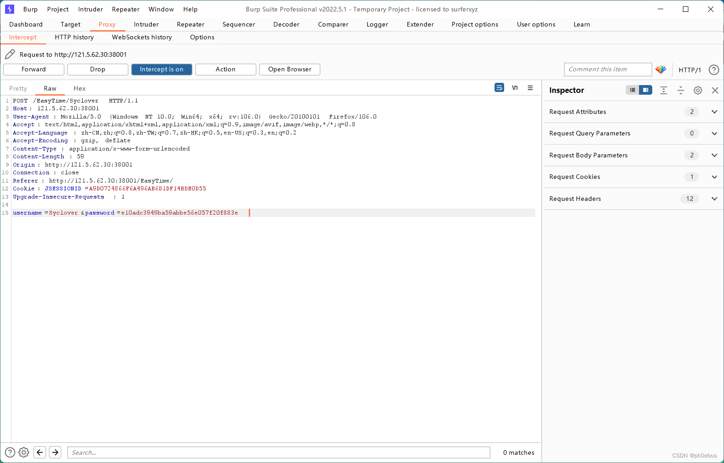Switch Inspector to side-by-side layout view
The height and width of the screenshot is (463, 724).
tap(645, 90)
